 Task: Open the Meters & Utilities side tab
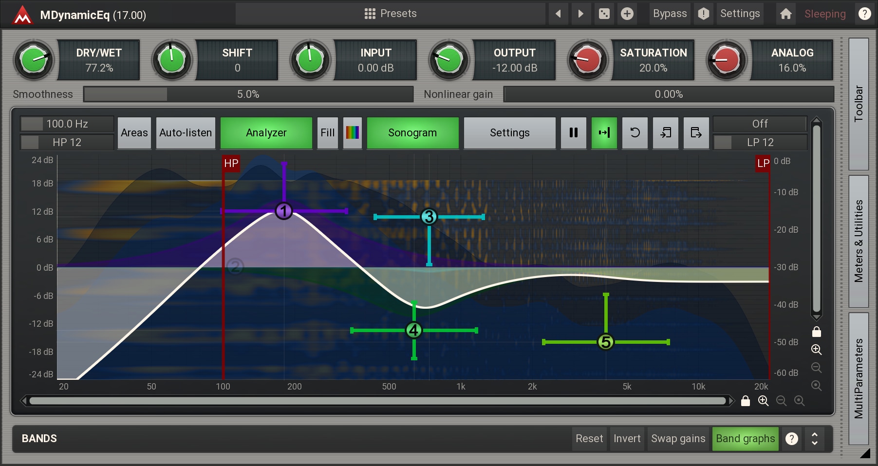pyautogui.click(x=859, y=241)
